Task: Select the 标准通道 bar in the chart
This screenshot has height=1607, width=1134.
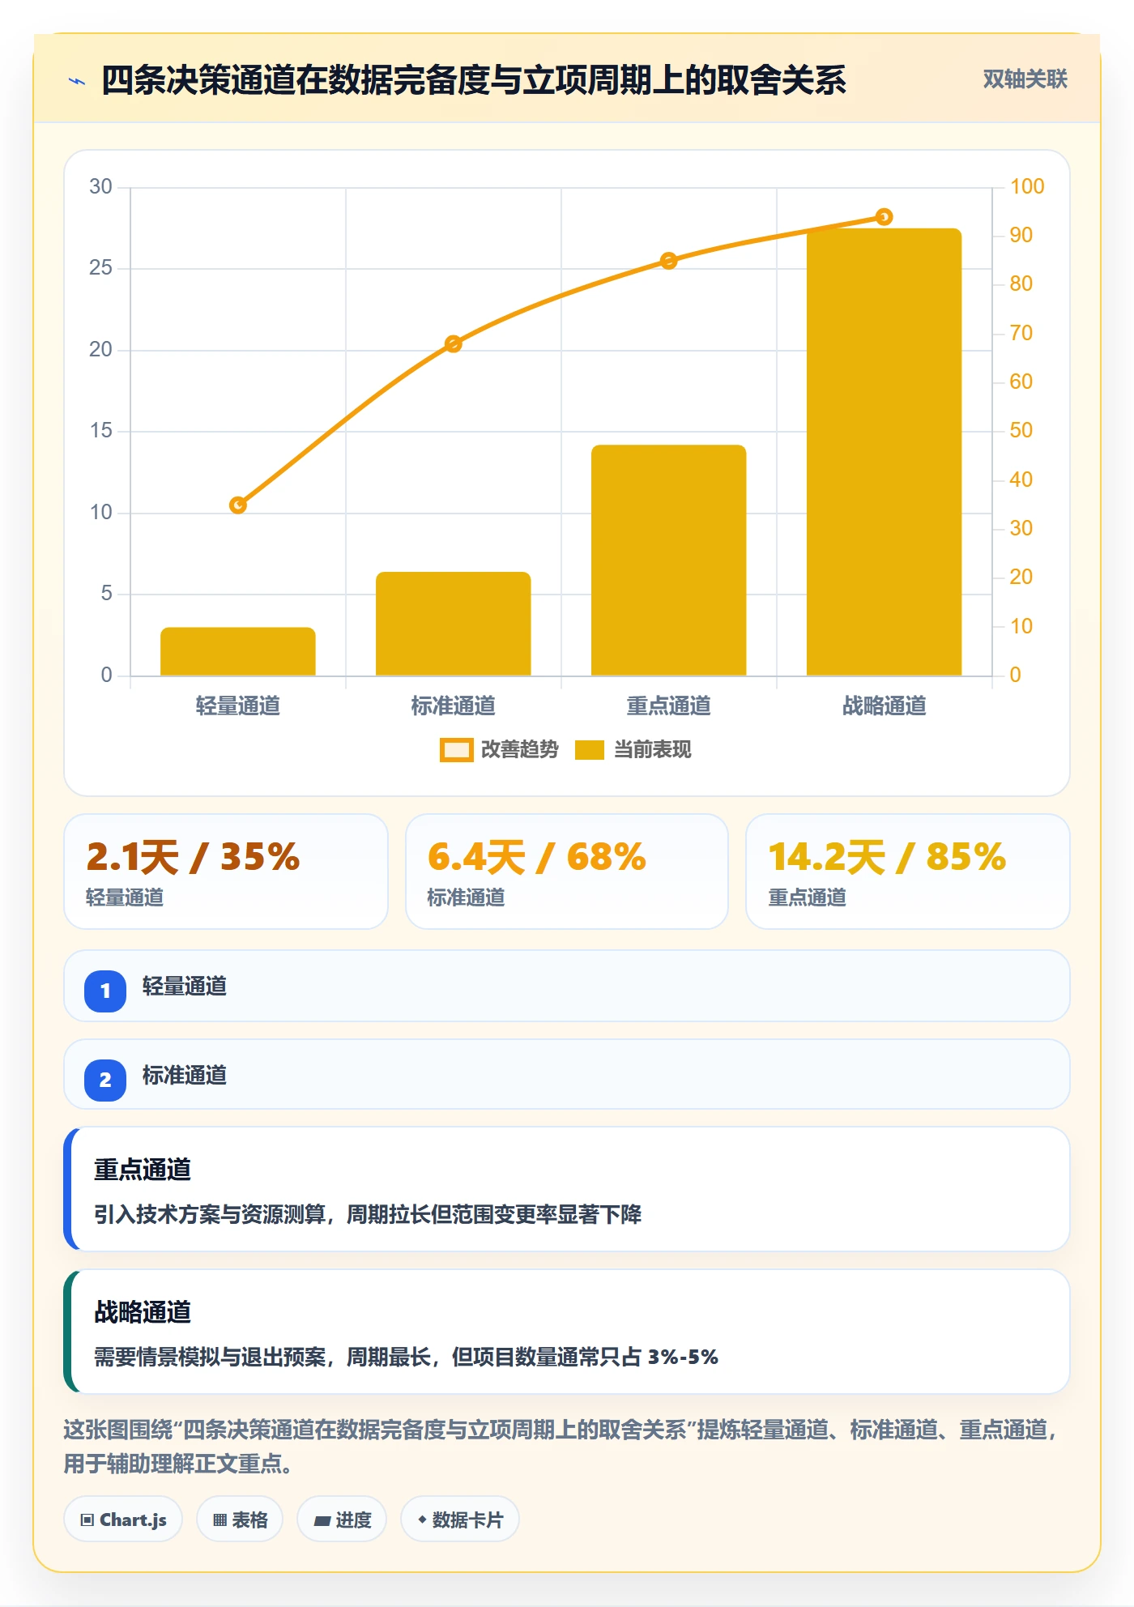Action: pos(454,624)
